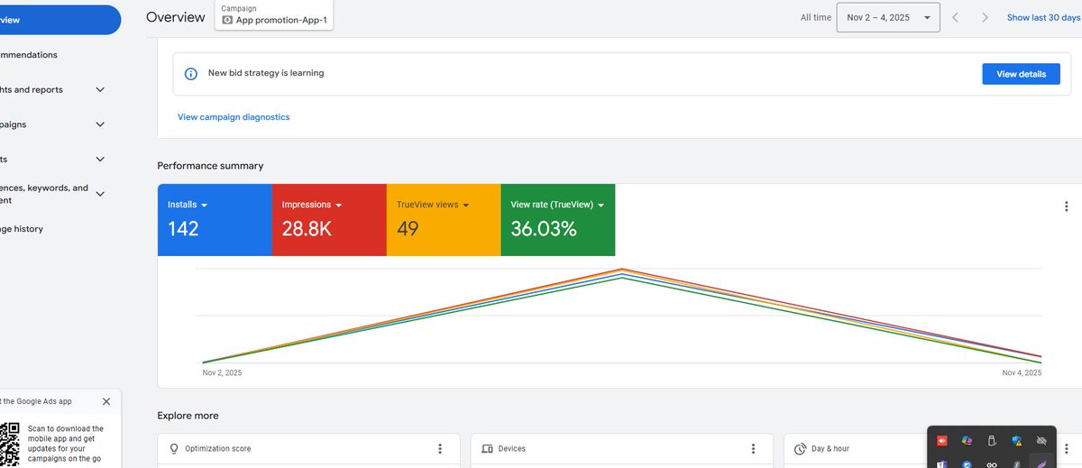
Task: Go to next date range arrow
Action: coord(985,17)
